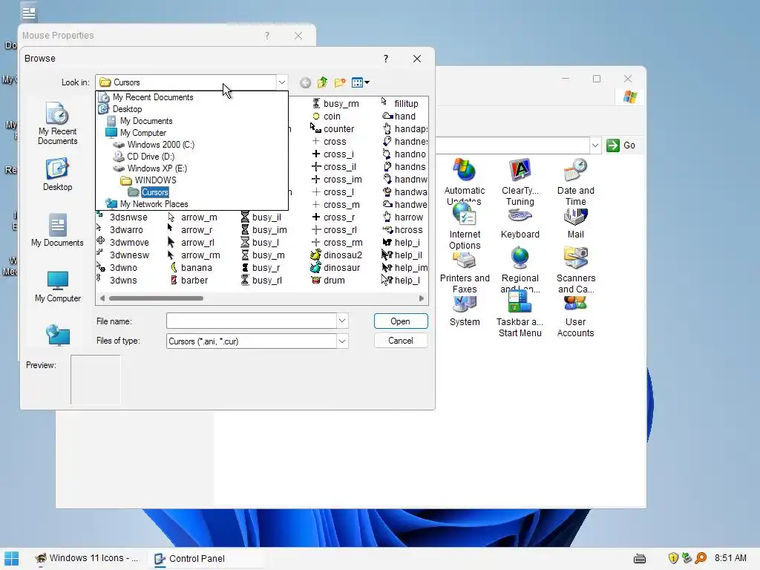Open the View menu icon dropdown
The height and width of the screenshot is (570, 760).
click(360, 82)
